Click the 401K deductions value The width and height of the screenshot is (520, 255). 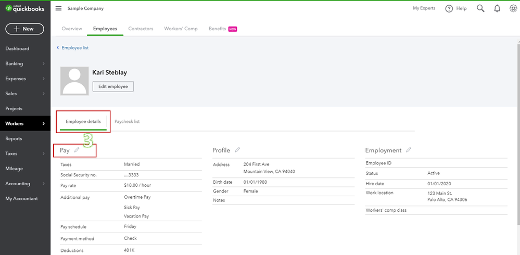click(129, 250)
